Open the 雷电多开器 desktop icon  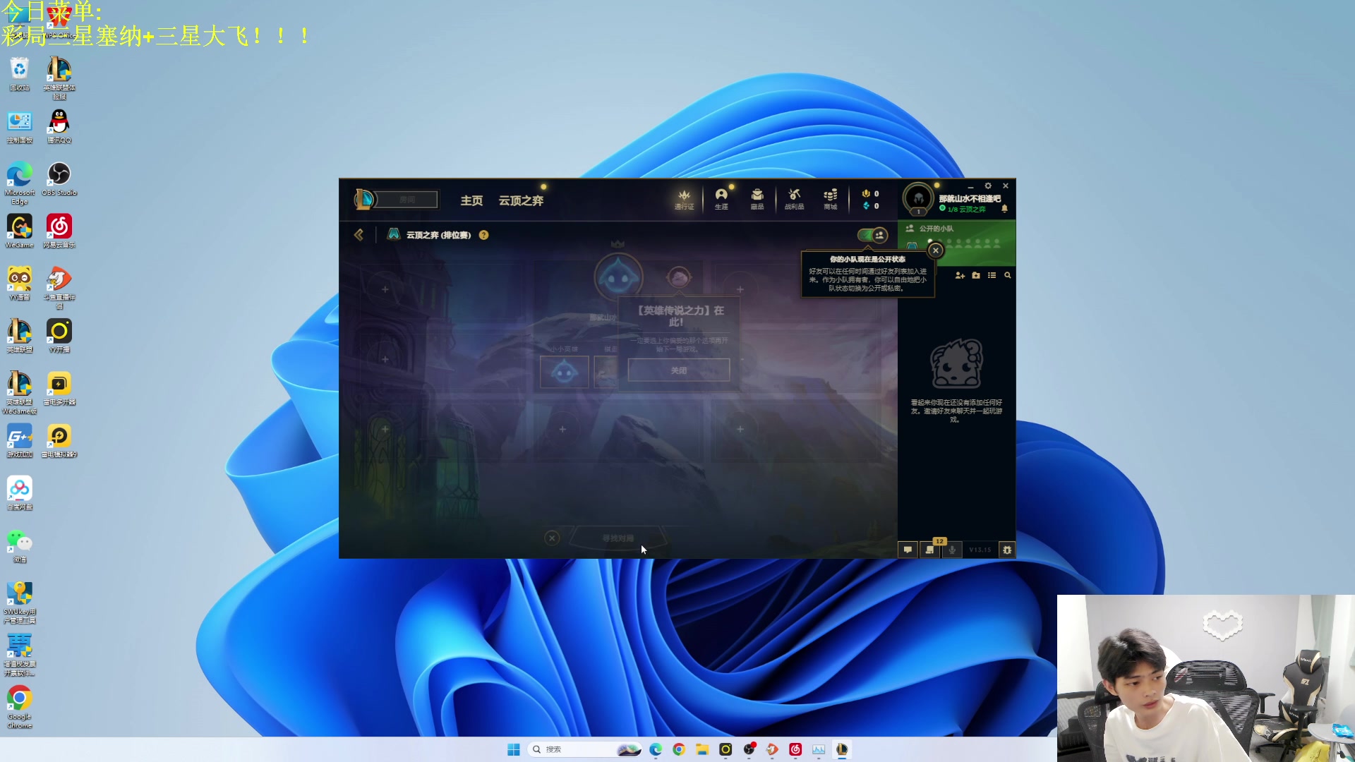[59, 389]
